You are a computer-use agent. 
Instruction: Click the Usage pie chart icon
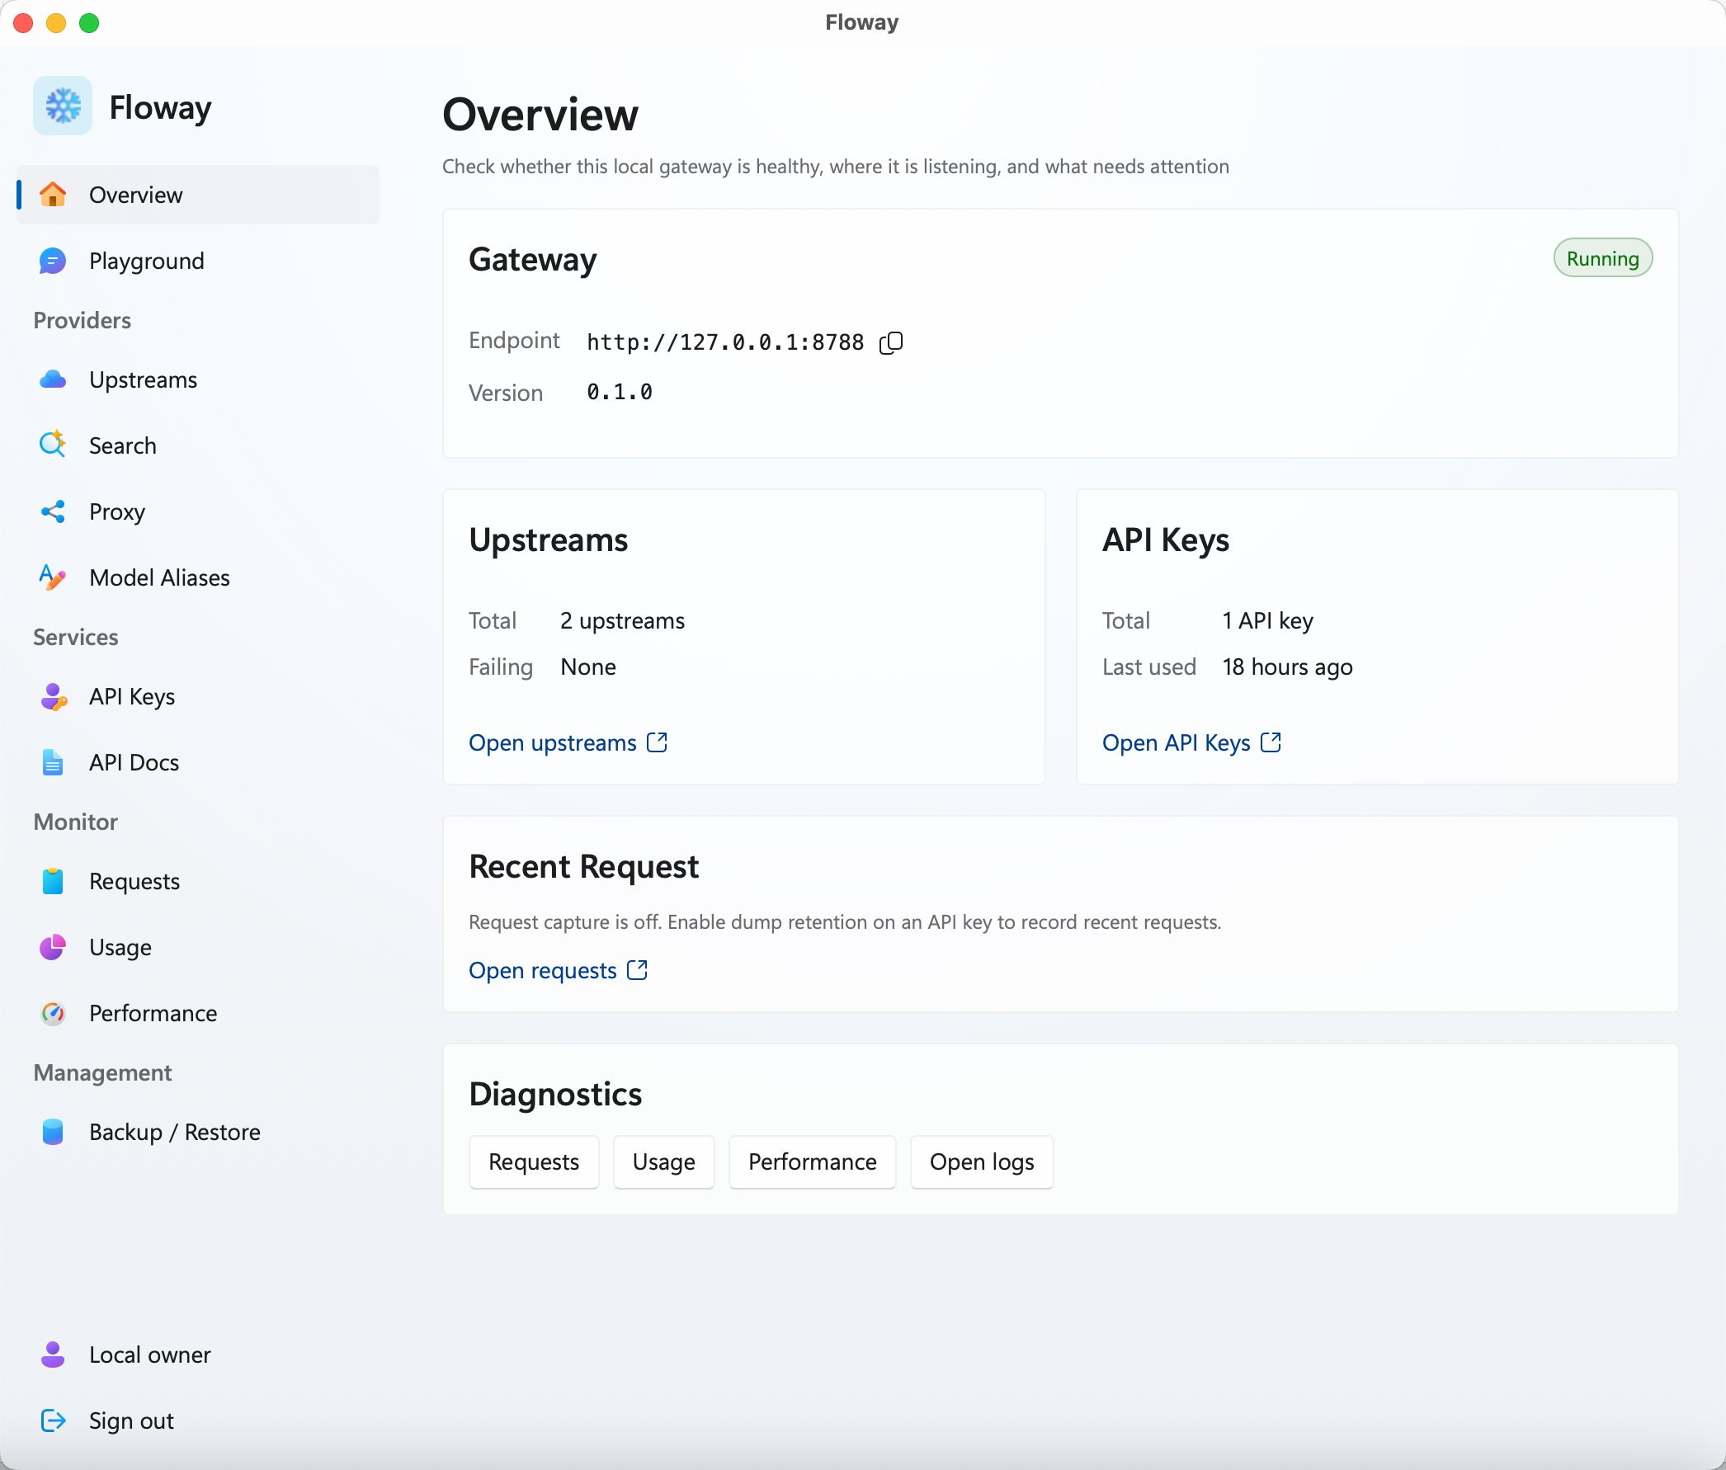point(53,947)
